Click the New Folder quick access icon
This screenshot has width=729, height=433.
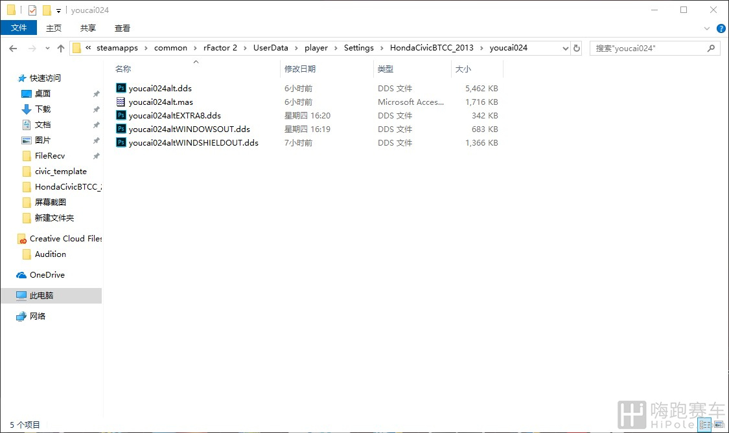tap(47, 10)
